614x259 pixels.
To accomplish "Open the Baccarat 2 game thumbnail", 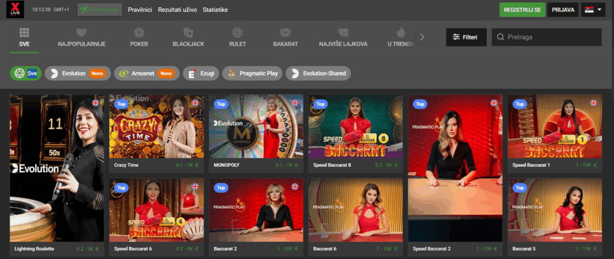I will (255, 210).
